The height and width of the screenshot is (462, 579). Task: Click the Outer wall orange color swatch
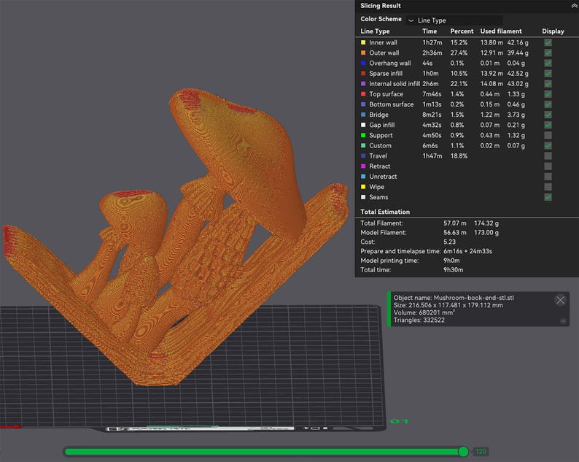click(363, 53)
